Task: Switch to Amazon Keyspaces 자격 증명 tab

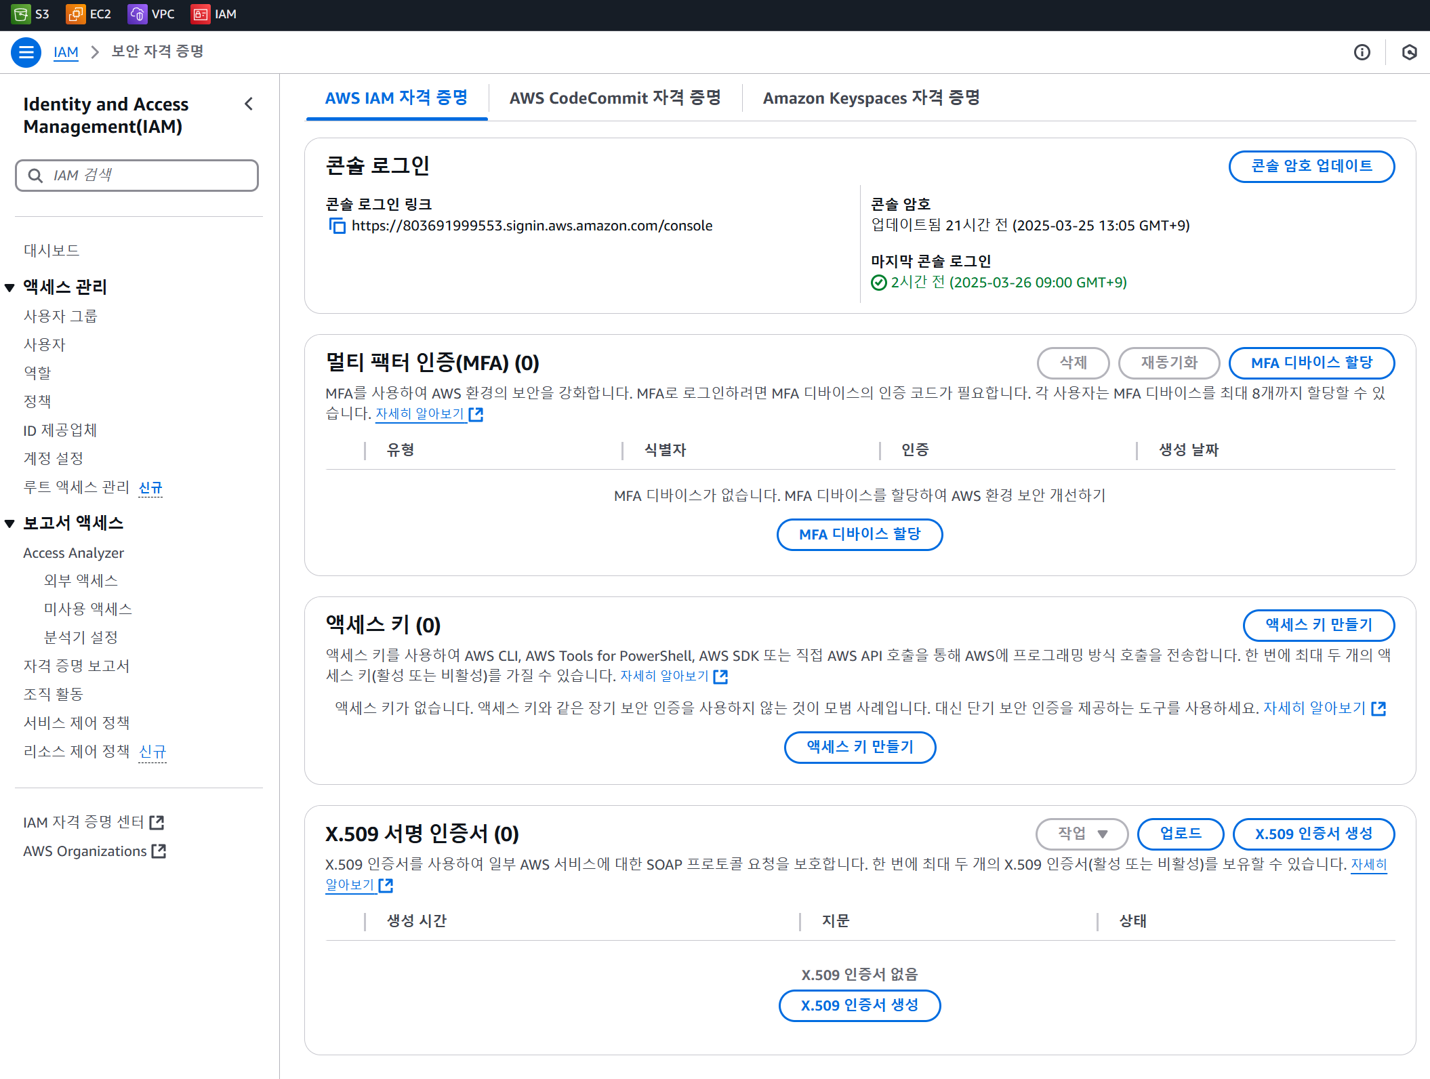Action: tap(871, 98)
